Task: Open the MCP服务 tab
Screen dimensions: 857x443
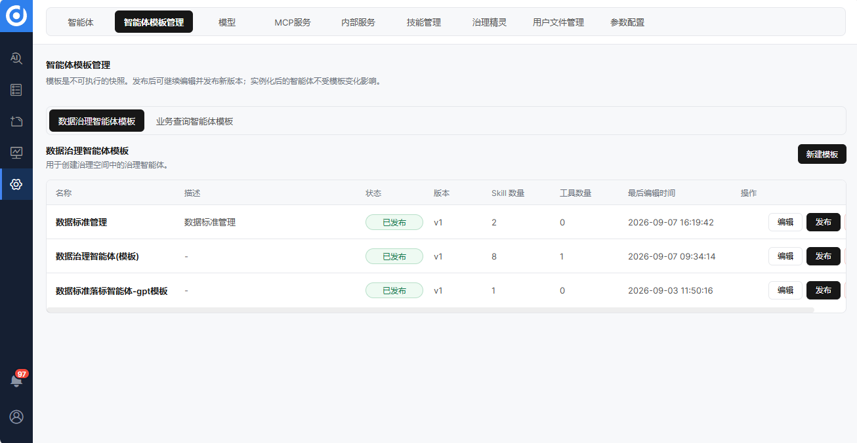Action: click(293, 22)
